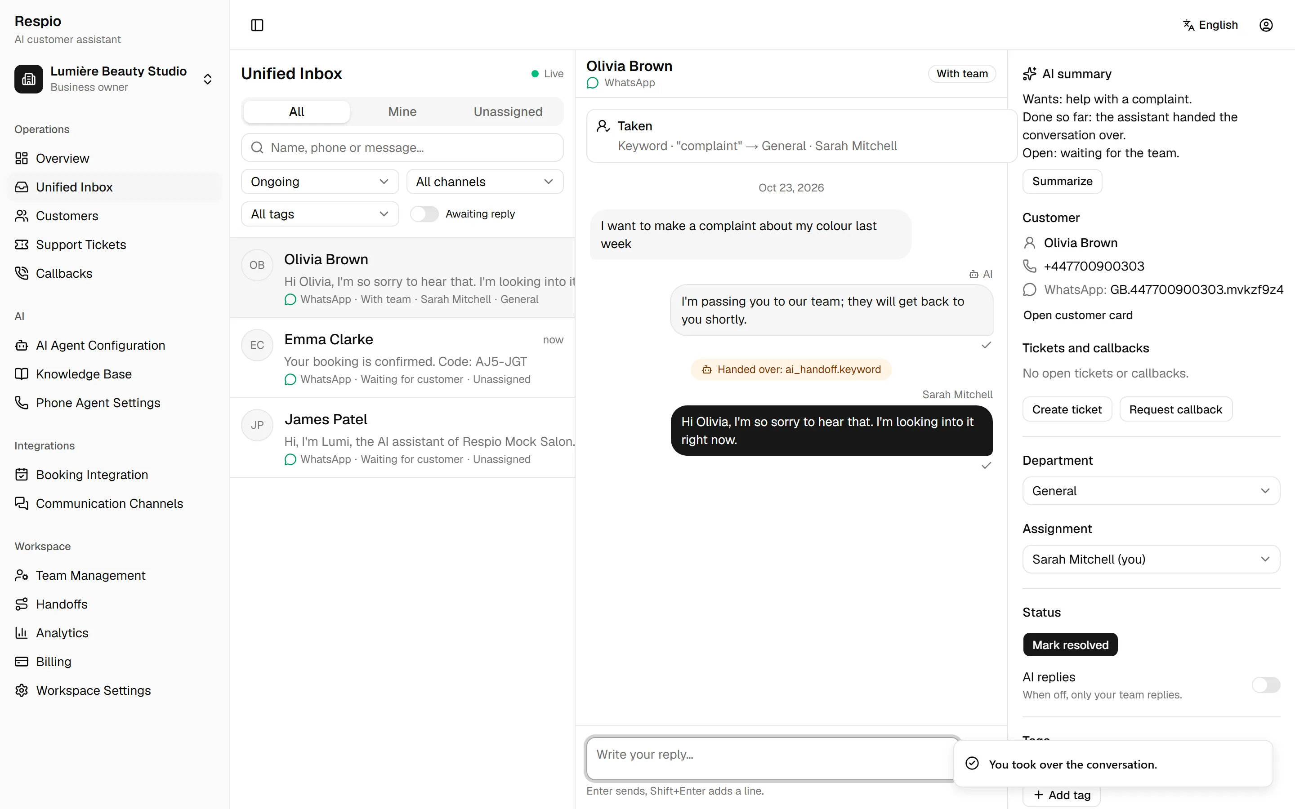Click the Create ticket button
Screen dimensions: 1295x809
click(x=1067, y=409)
